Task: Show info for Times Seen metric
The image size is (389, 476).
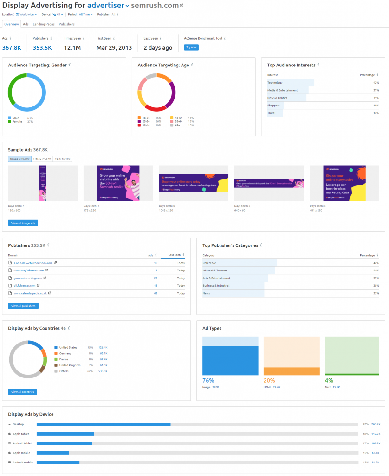Action: (x=84, y=38)
